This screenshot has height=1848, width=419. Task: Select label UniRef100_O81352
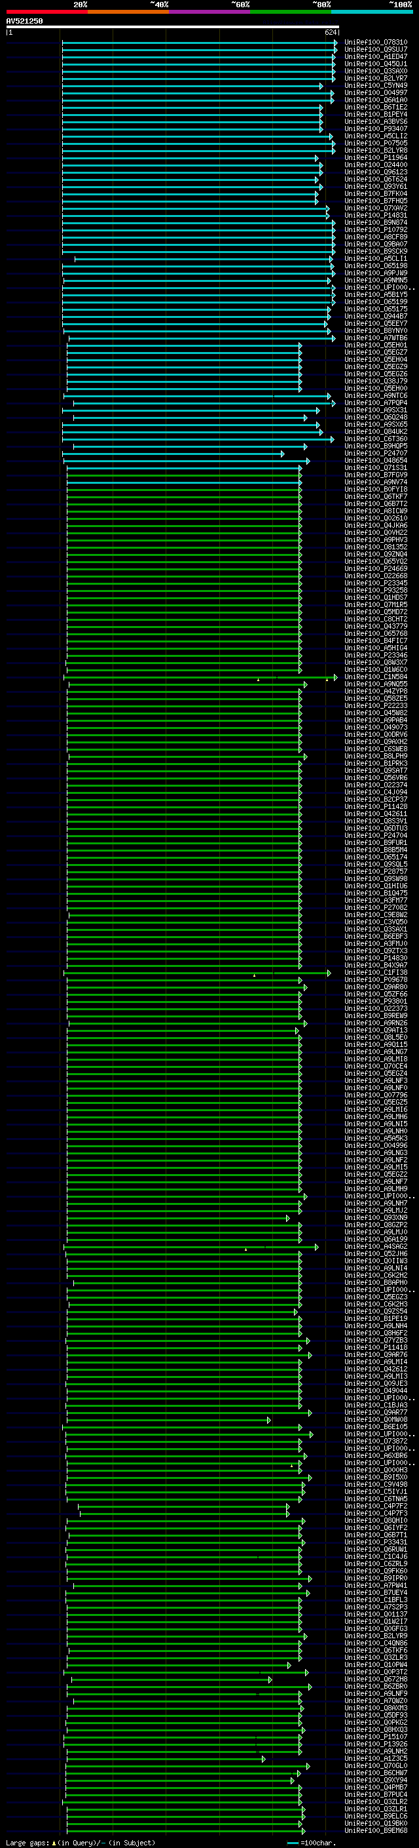pyautogui.click(x=376, y=547)
